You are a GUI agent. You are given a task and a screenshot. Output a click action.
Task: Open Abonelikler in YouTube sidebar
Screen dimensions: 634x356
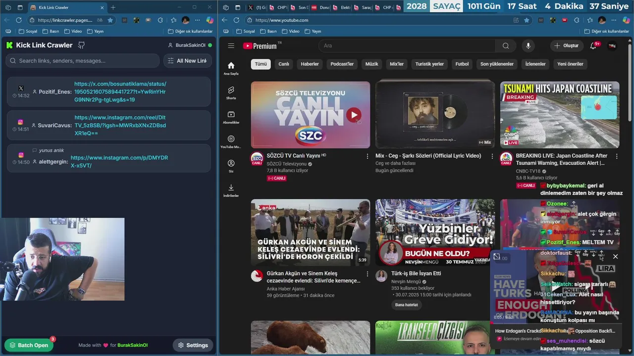231,117
